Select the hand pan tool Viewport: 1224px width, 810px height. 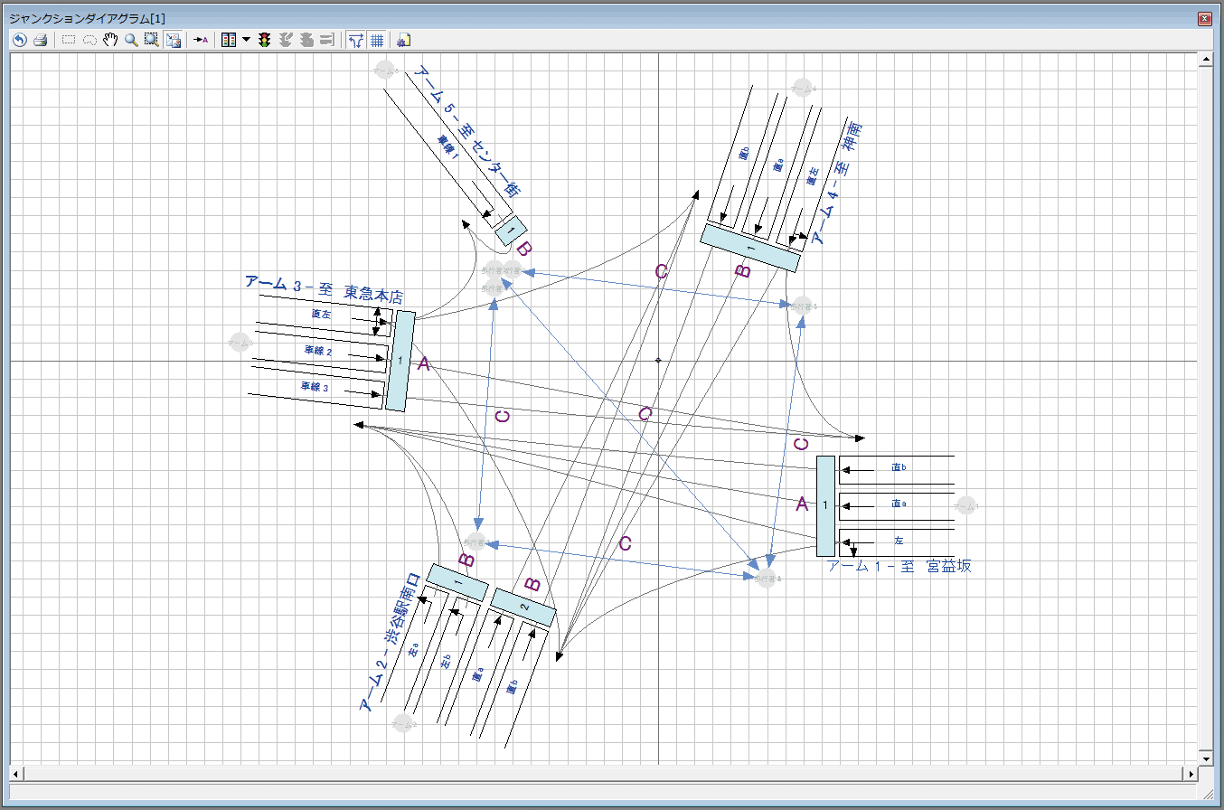(x=110, y=40)
